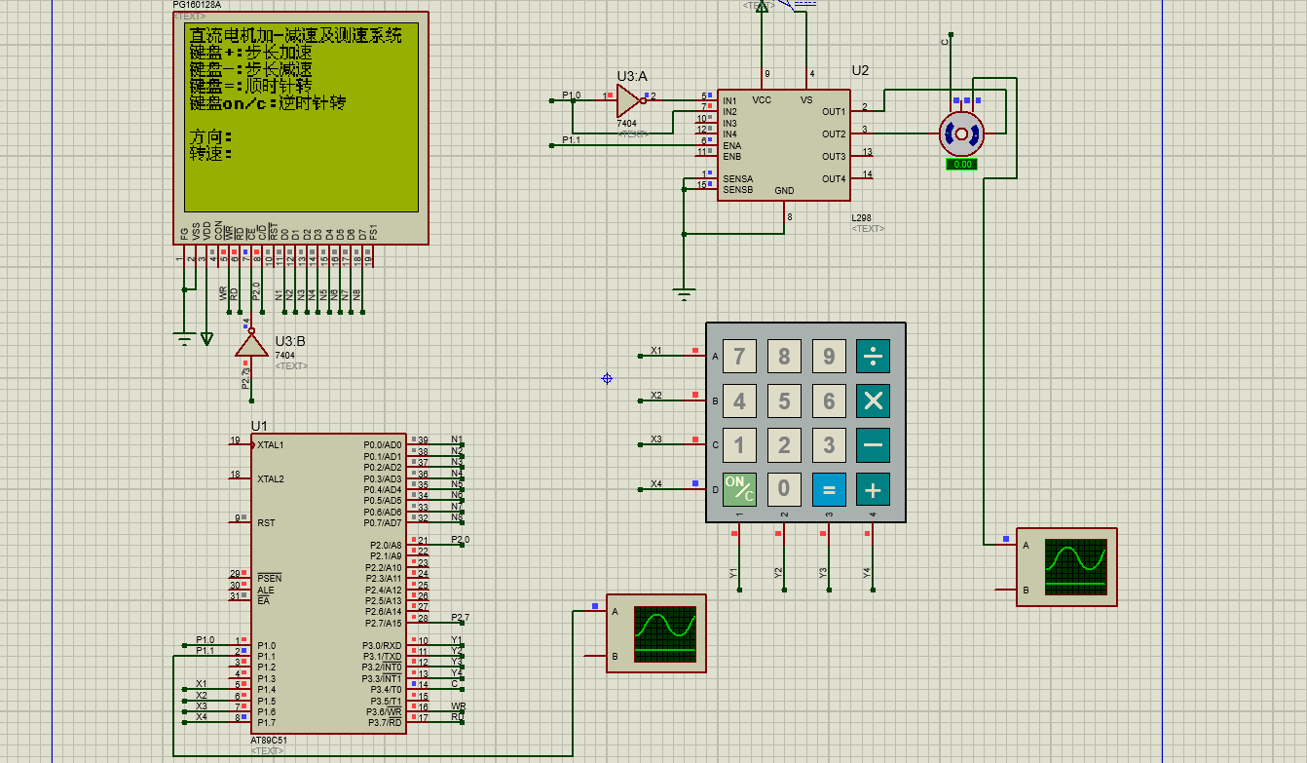
Task: Click the X3 terminal label left of keypad
Action: point(656,439)
